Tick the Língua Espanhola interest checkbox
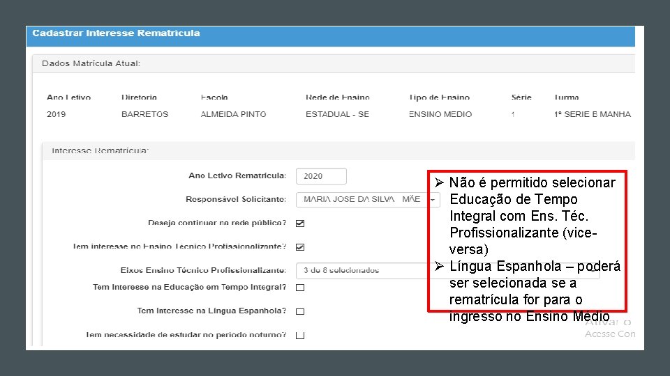 point(300,312)
